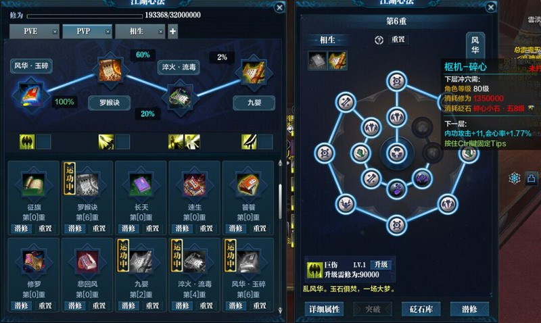
Task: Select the 长天 purple book icon
Action: [x=141, y=184]
